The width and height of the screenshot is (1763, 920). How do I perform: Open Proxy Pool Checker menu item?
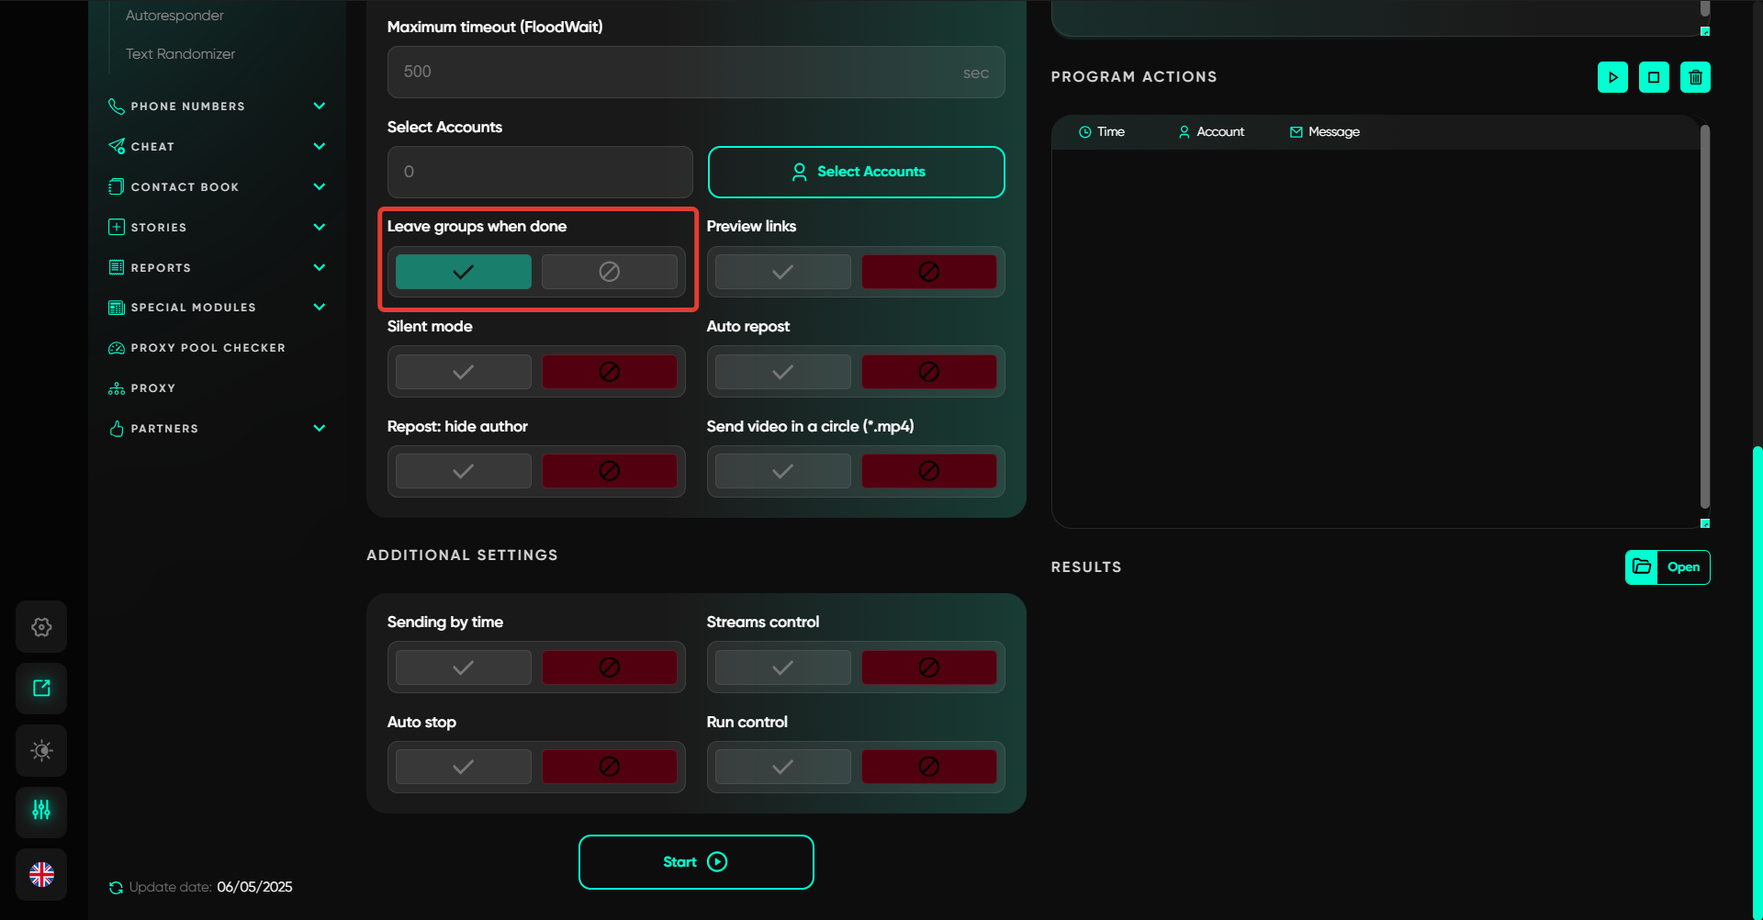(x=208, y=348)
